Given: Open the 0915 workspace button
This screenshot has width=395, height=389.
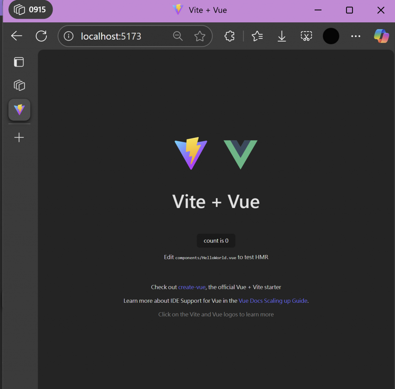Looking at the screenshot, I should [30, 10].
